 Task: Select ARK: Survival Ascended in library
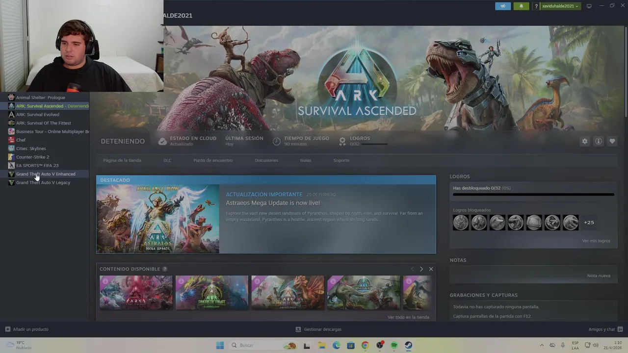click(45, 106)
